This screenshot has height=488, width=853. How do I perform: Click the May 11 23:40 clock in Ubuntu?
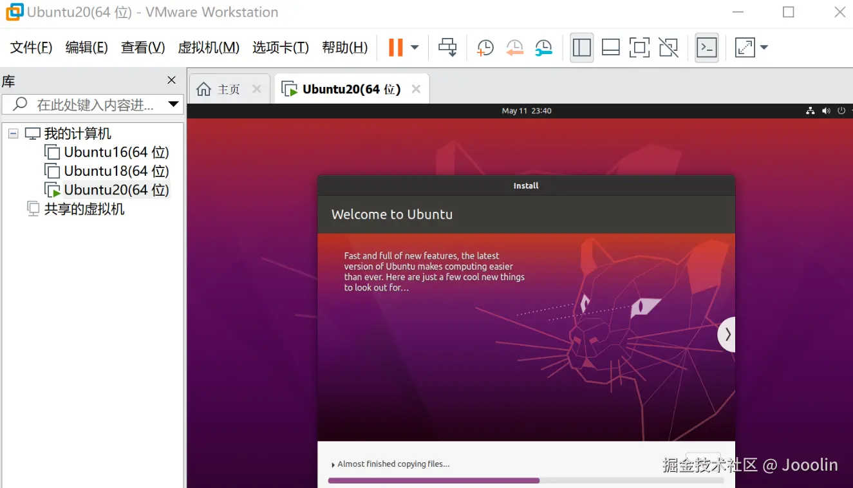(x=527, y=111)
